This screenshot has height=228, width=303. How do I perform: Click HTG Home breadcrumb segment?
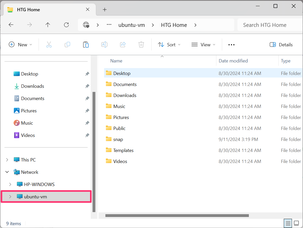point(174,25)
